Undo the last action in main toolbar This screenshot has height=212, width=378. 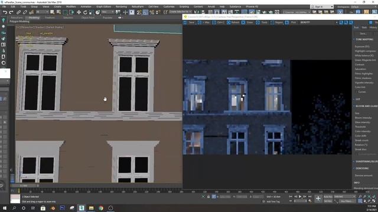pyautogui.click(x=5, y=12)
